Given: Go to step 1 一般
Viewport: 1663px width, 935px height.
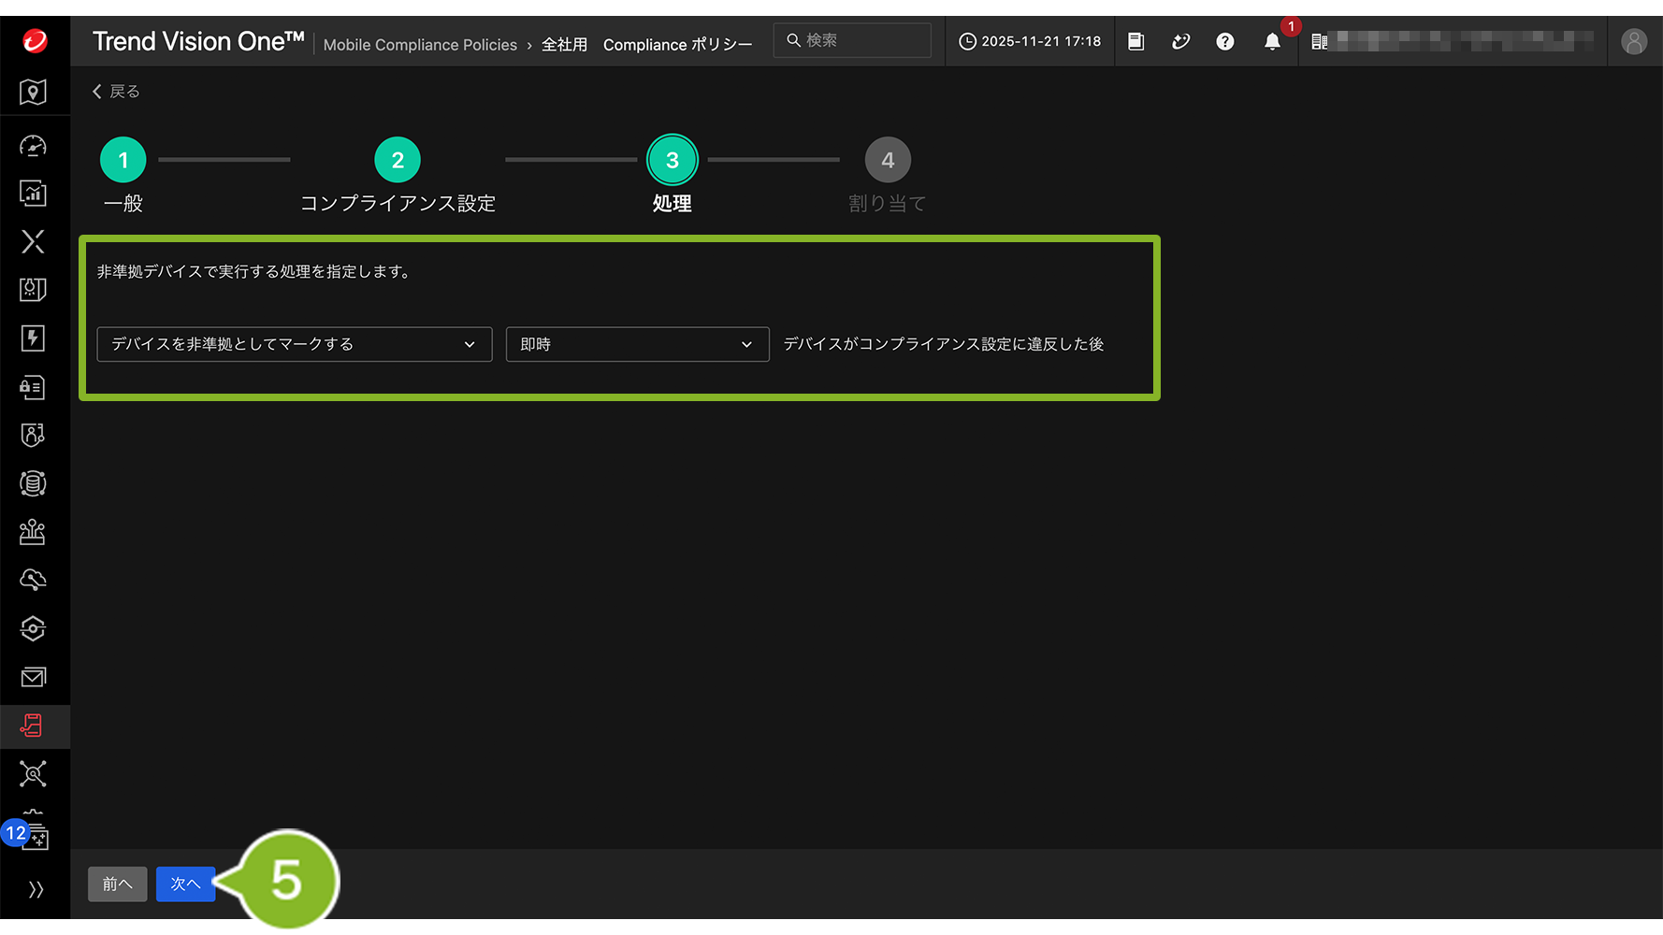Looking at the screenshot, I should tap(123, 161).
